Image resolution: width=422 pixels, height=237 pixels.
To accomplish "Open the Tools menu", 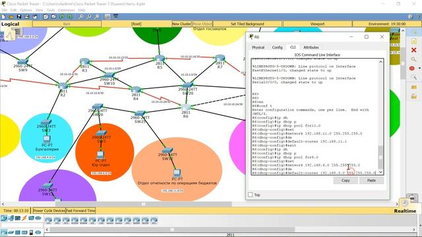I will 51,10.
